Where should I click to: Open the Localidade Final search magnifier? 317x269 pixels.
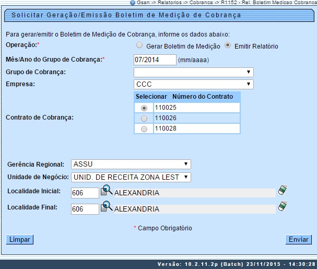[x=107, y=207]
